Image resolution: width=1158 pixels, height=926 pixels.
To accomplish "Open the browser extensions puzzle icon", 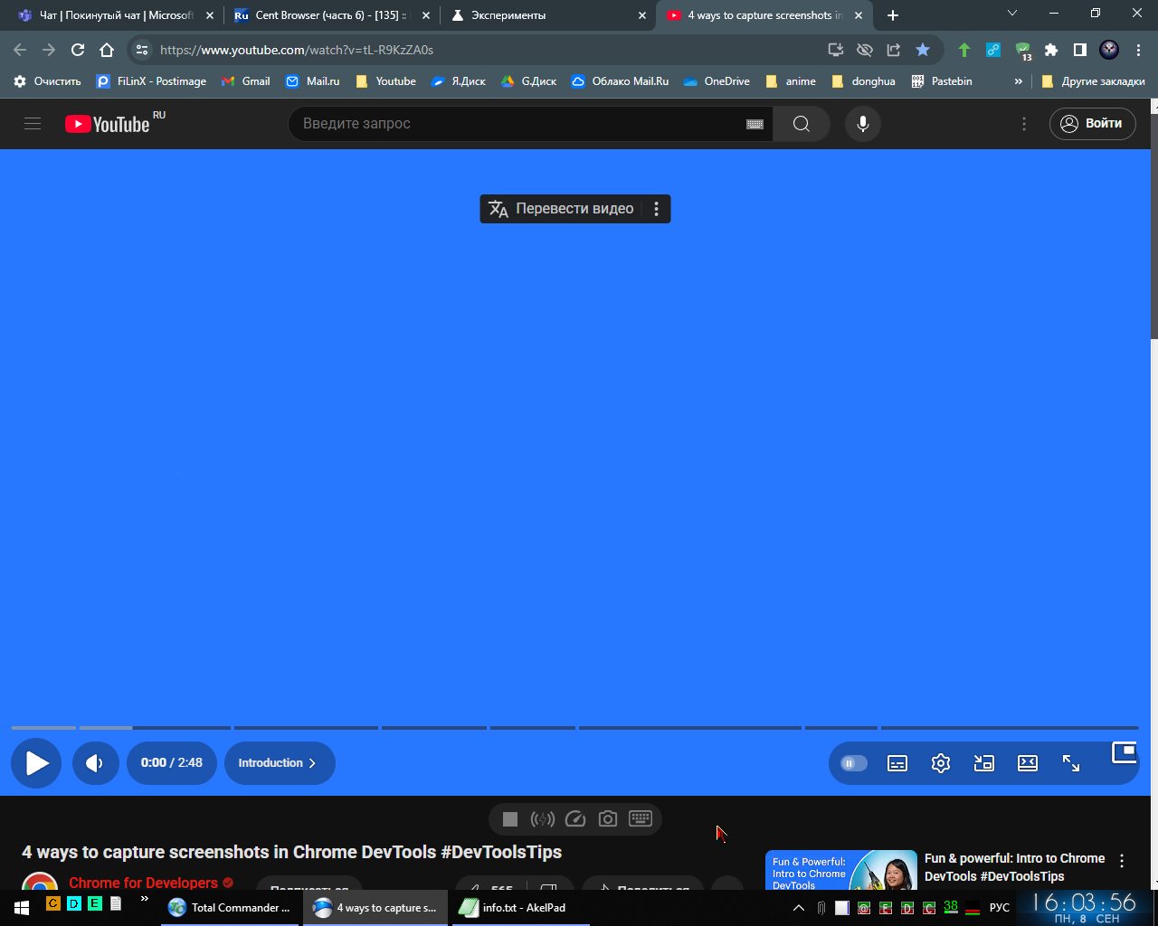I will click(x=1051, y=50).
